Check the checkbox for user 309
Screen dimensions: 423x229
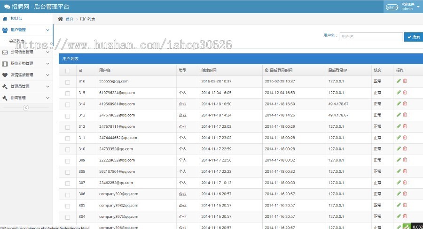[68, 161]
